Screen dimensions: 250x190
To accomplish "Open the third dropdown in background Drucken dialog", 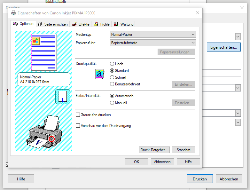I will 238,113.
